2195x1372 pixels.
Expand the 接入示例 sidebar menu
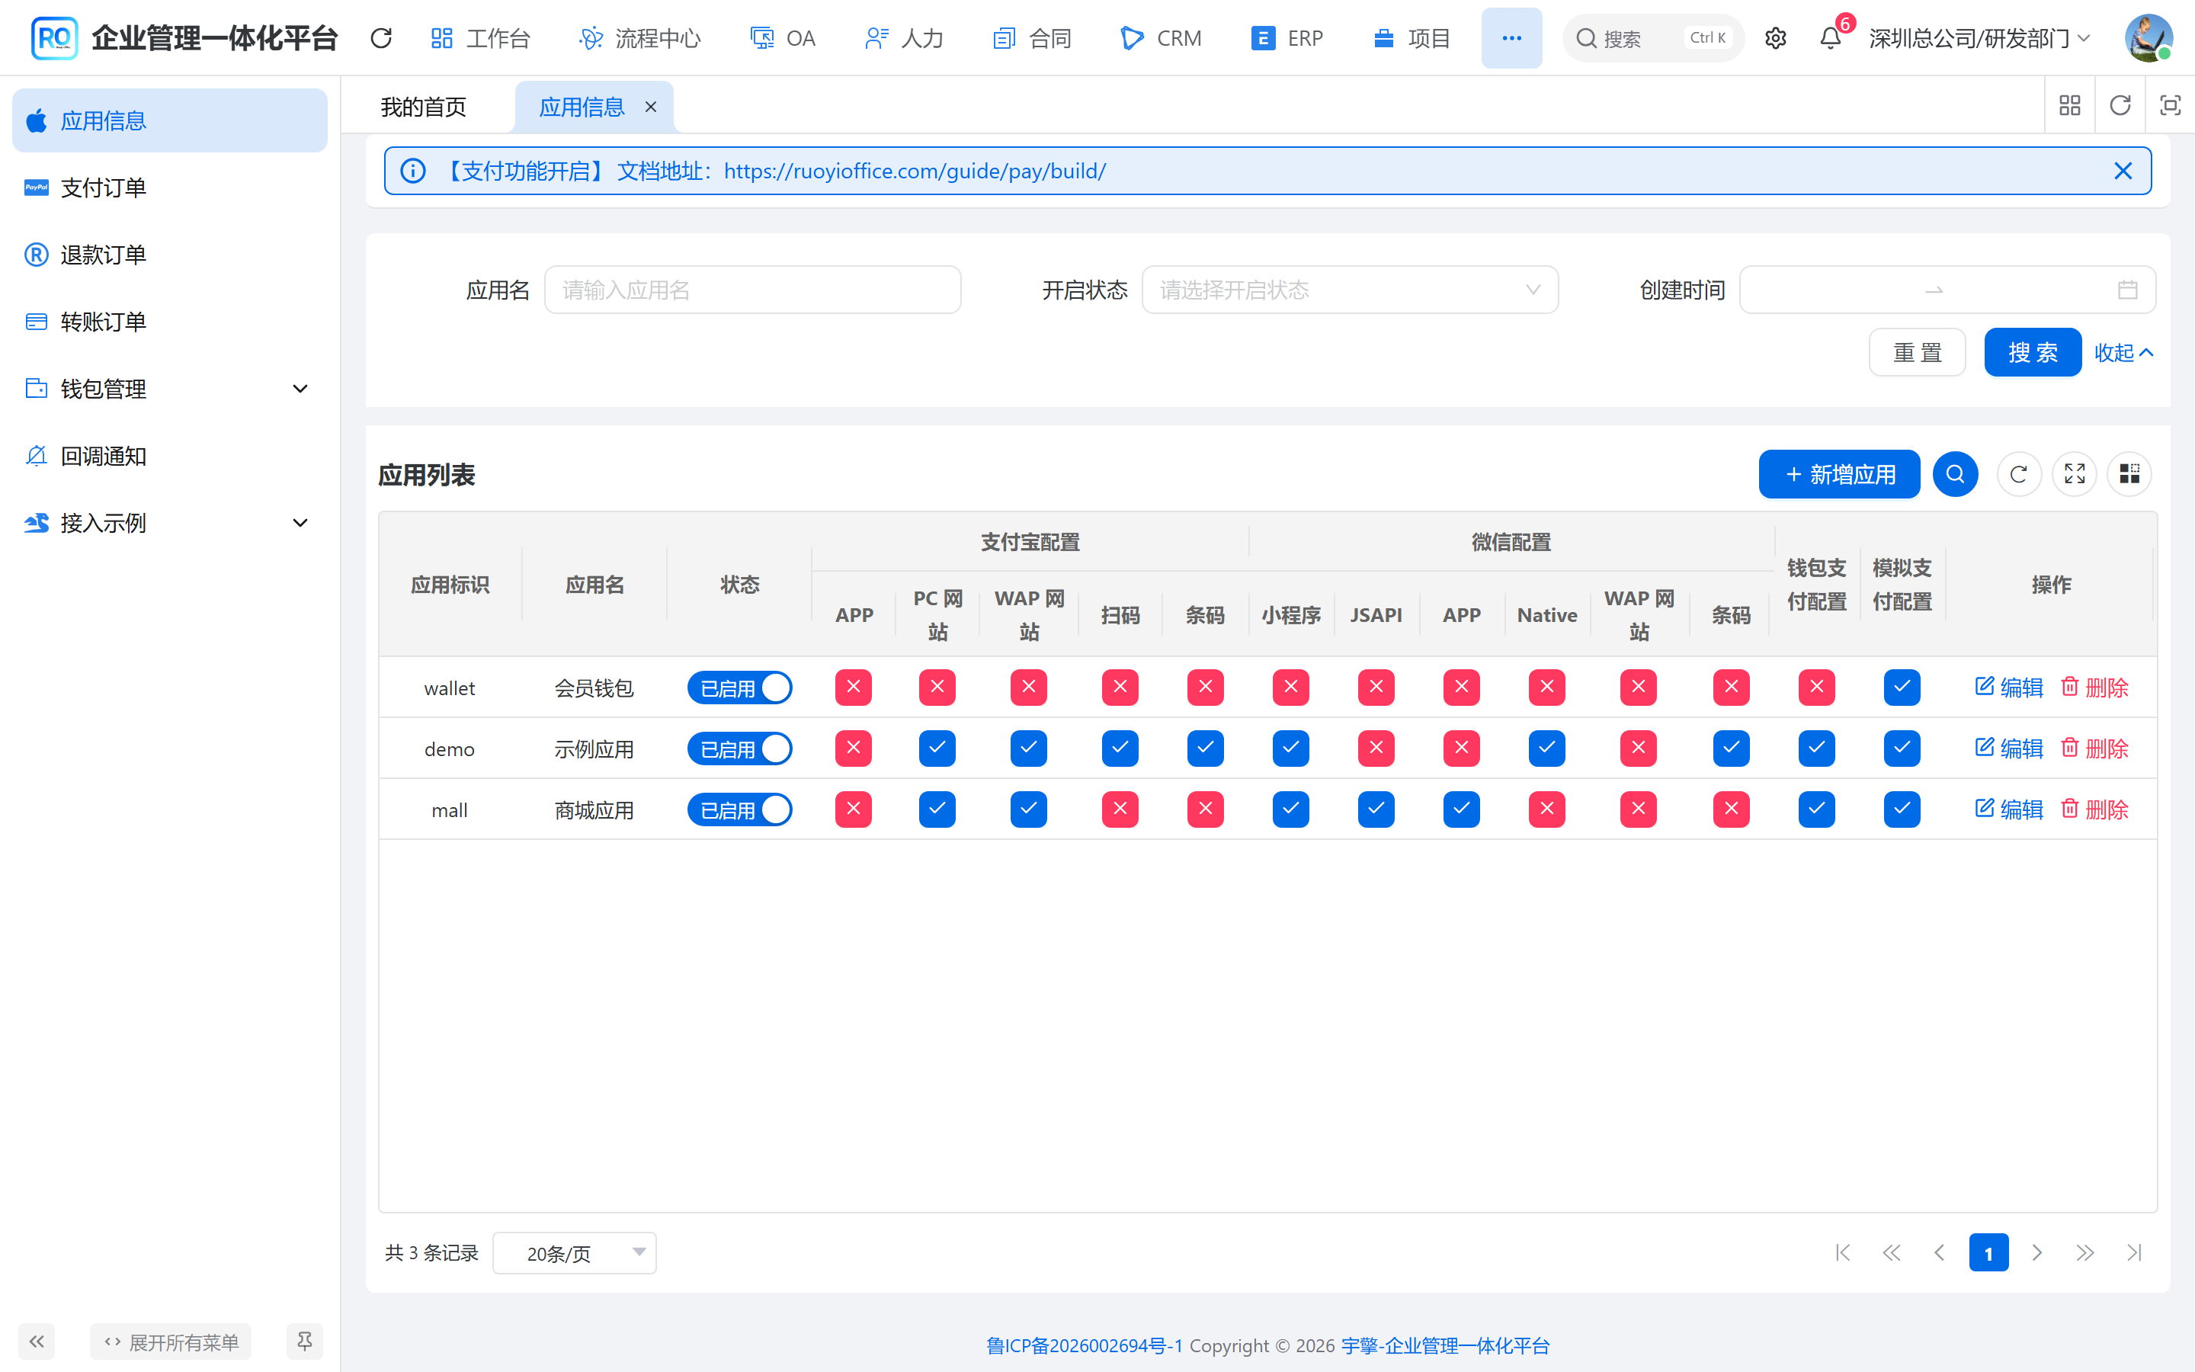[x=170, y=523]
